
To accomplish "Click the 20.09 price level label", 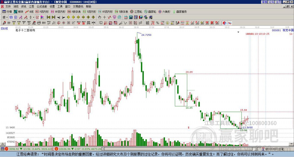I will [189, 72].
